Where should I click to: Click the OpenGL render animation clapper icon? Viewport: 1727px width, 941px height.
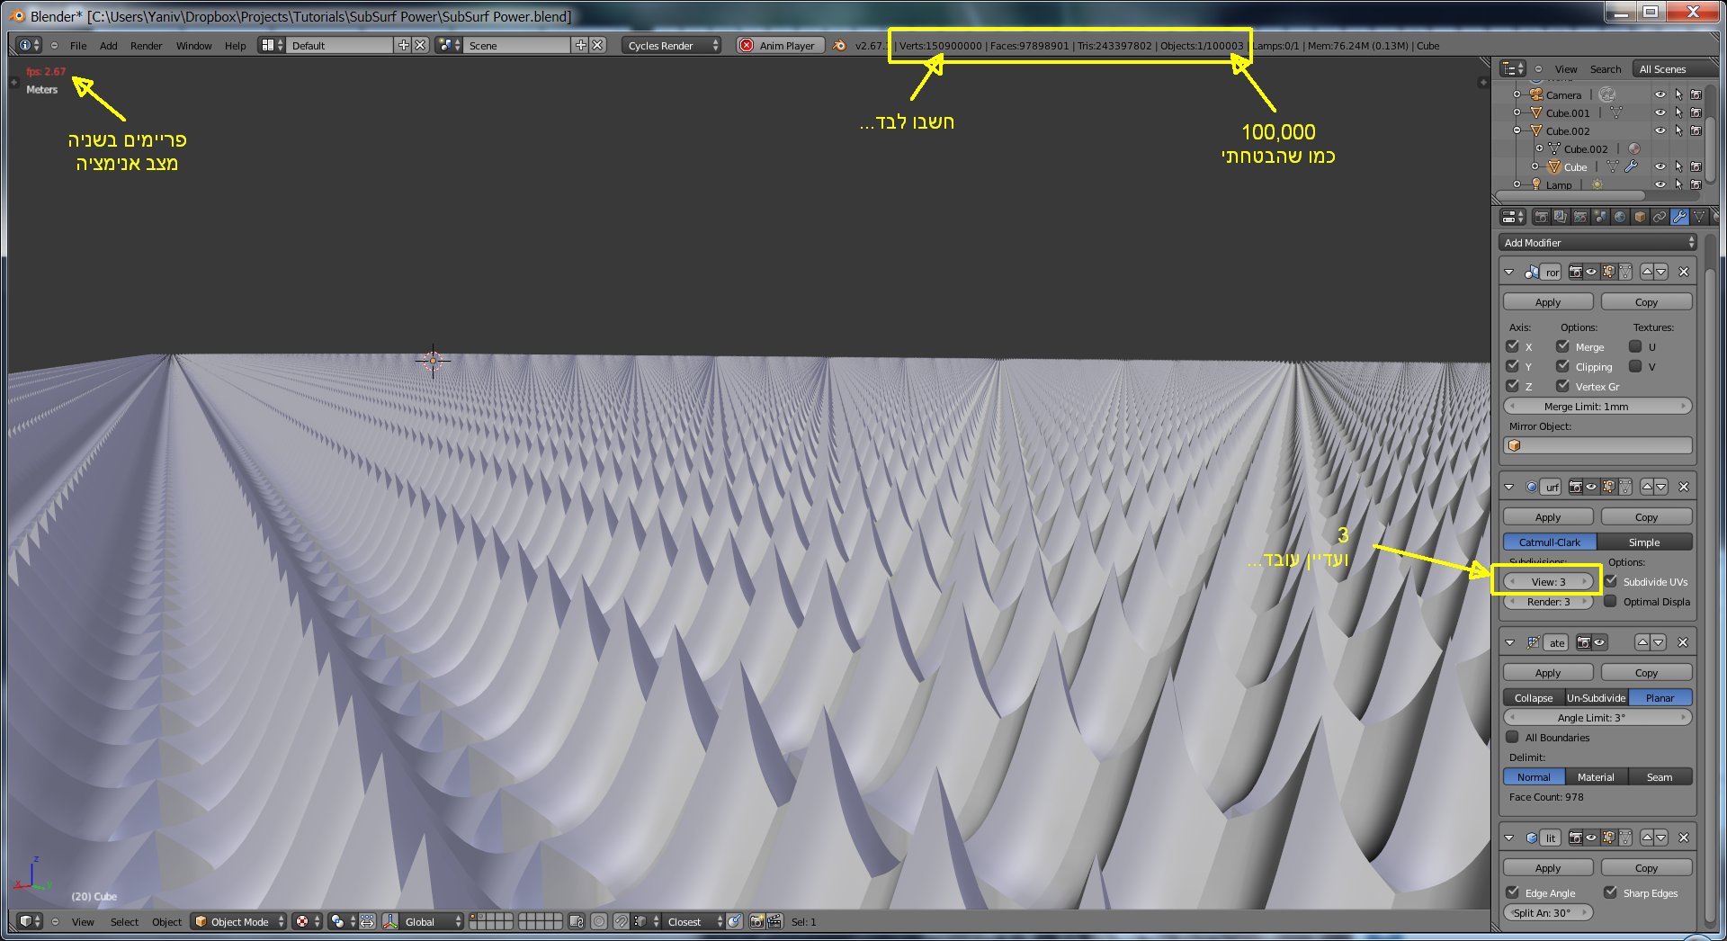pyautogui.click(x=774, y=921)
